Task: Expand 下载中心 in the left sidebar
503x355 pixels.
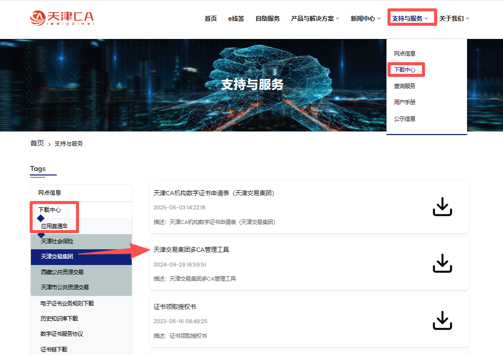Action: point(50,209)
